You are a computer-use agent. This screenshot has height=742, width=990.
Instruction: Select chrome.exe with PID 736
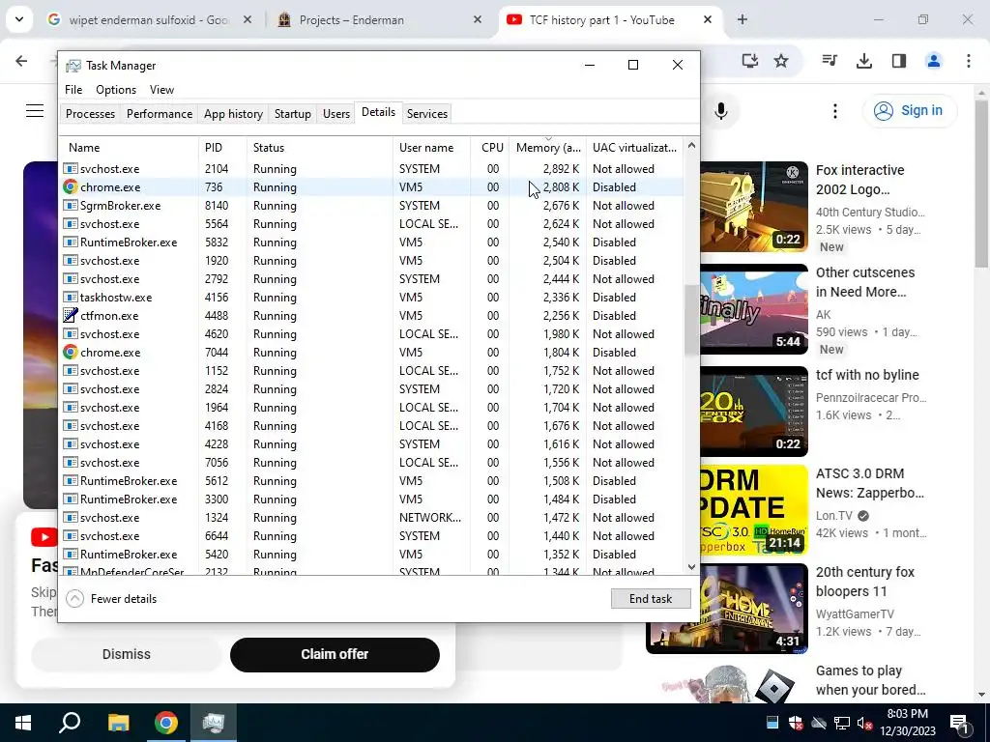point(371,187)
